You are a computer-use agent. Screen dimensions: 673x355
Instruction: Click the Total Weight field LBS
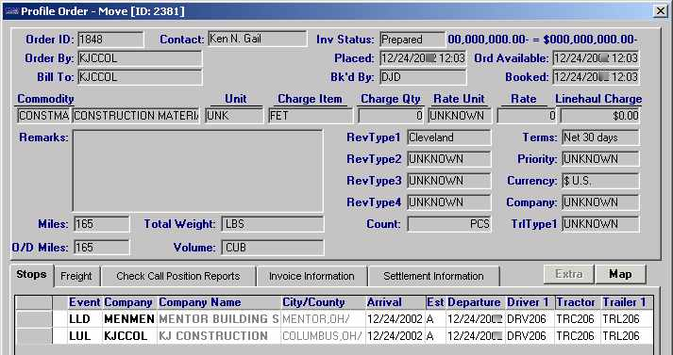coord(273,224)
